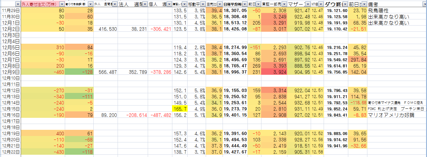The image size is (427, 157).
Task: Open the ダウ終値 column filter dropdown
Action: pos(345,4)
